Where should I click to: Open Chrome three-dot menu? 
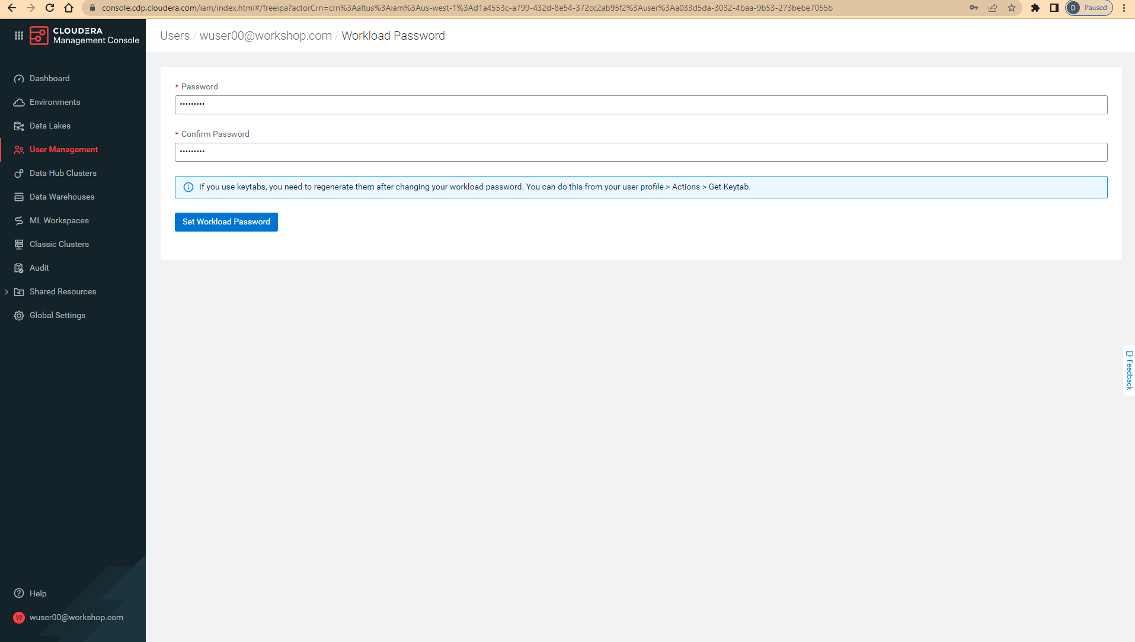[1124, 8]
